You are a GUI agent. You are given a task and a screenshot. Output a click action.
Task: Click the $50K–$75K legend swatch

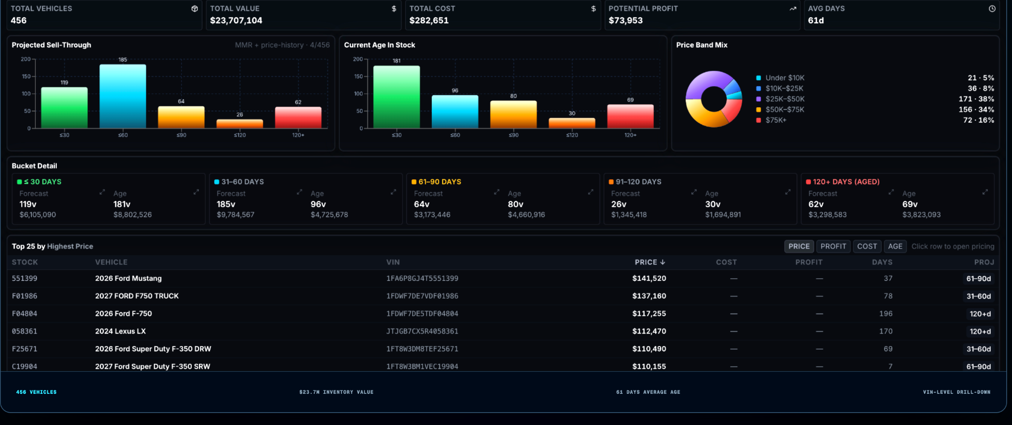[759, 110]
